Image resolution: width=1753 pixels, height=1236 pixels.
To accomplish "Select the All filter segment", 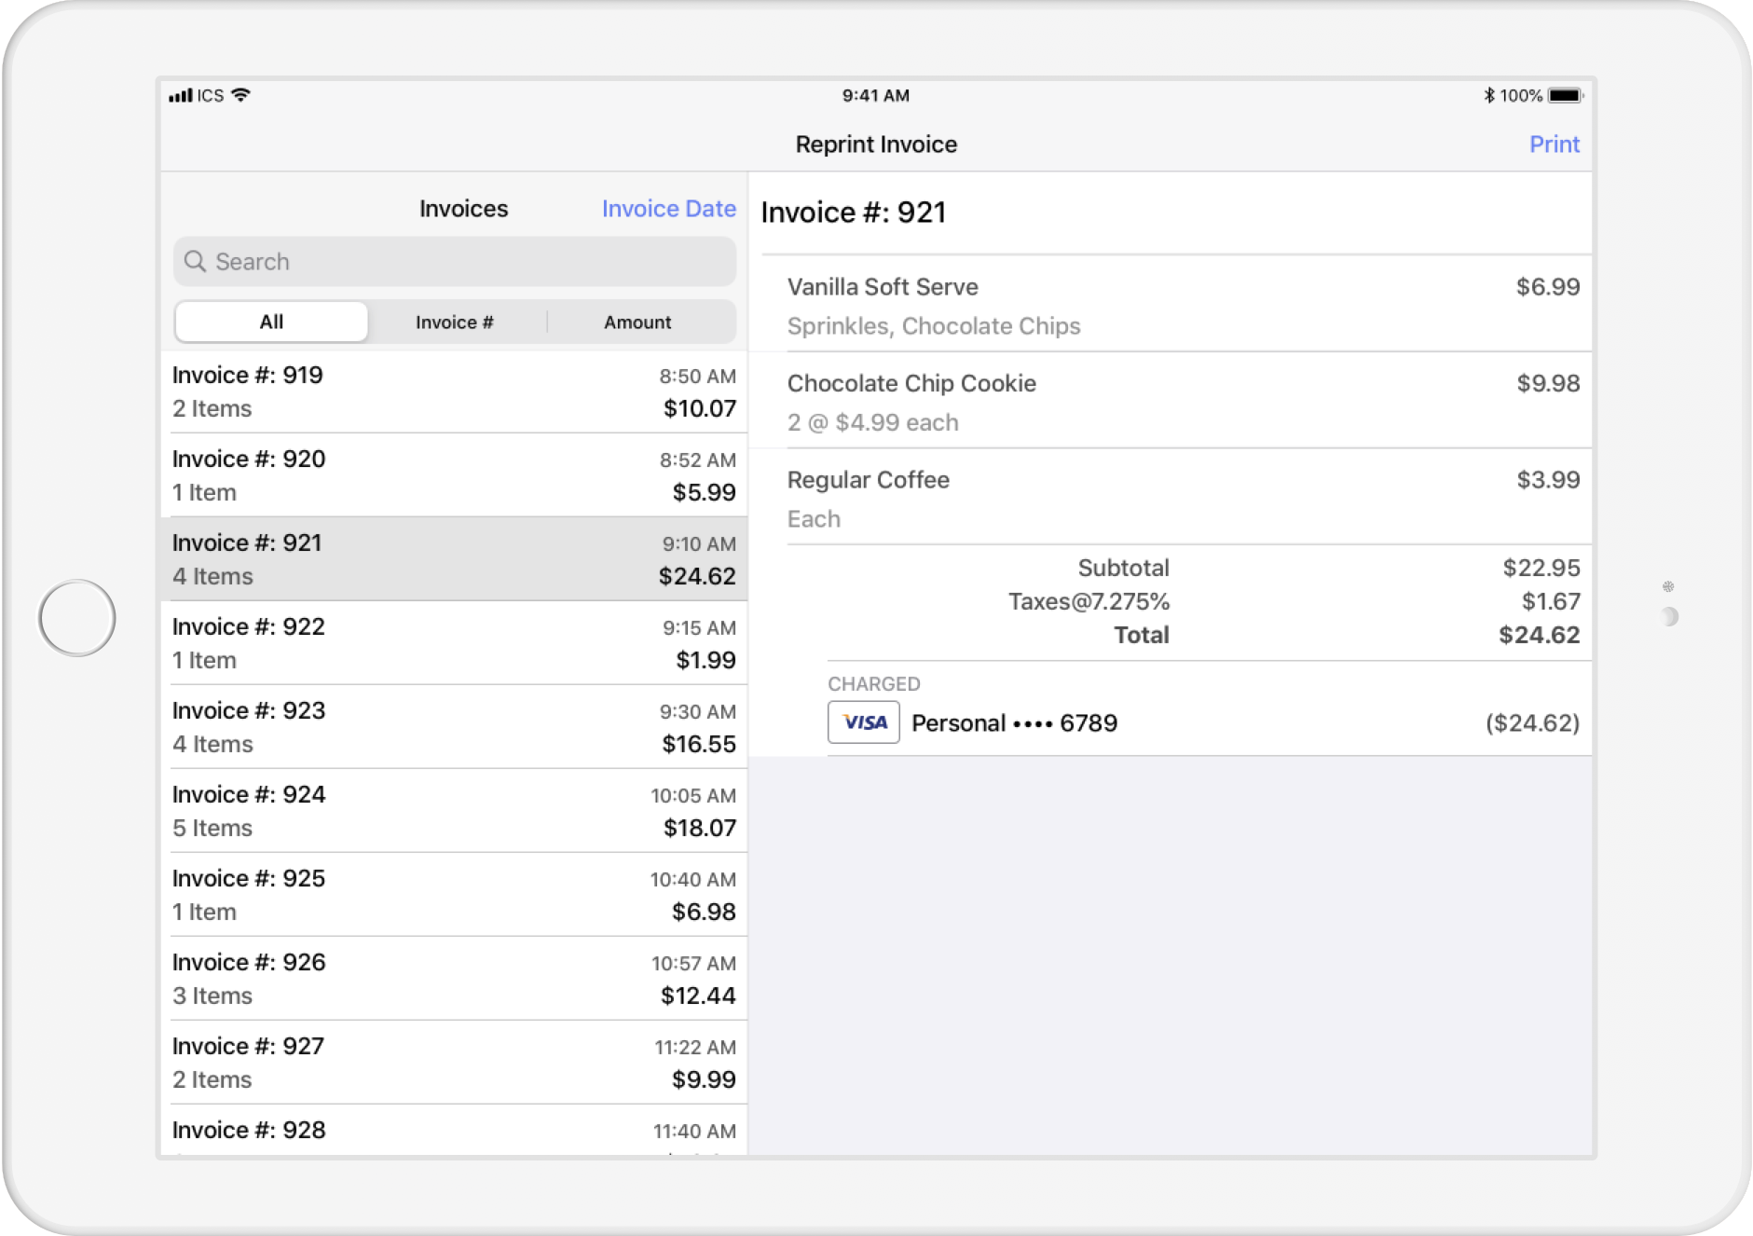I will coord(271,322).
